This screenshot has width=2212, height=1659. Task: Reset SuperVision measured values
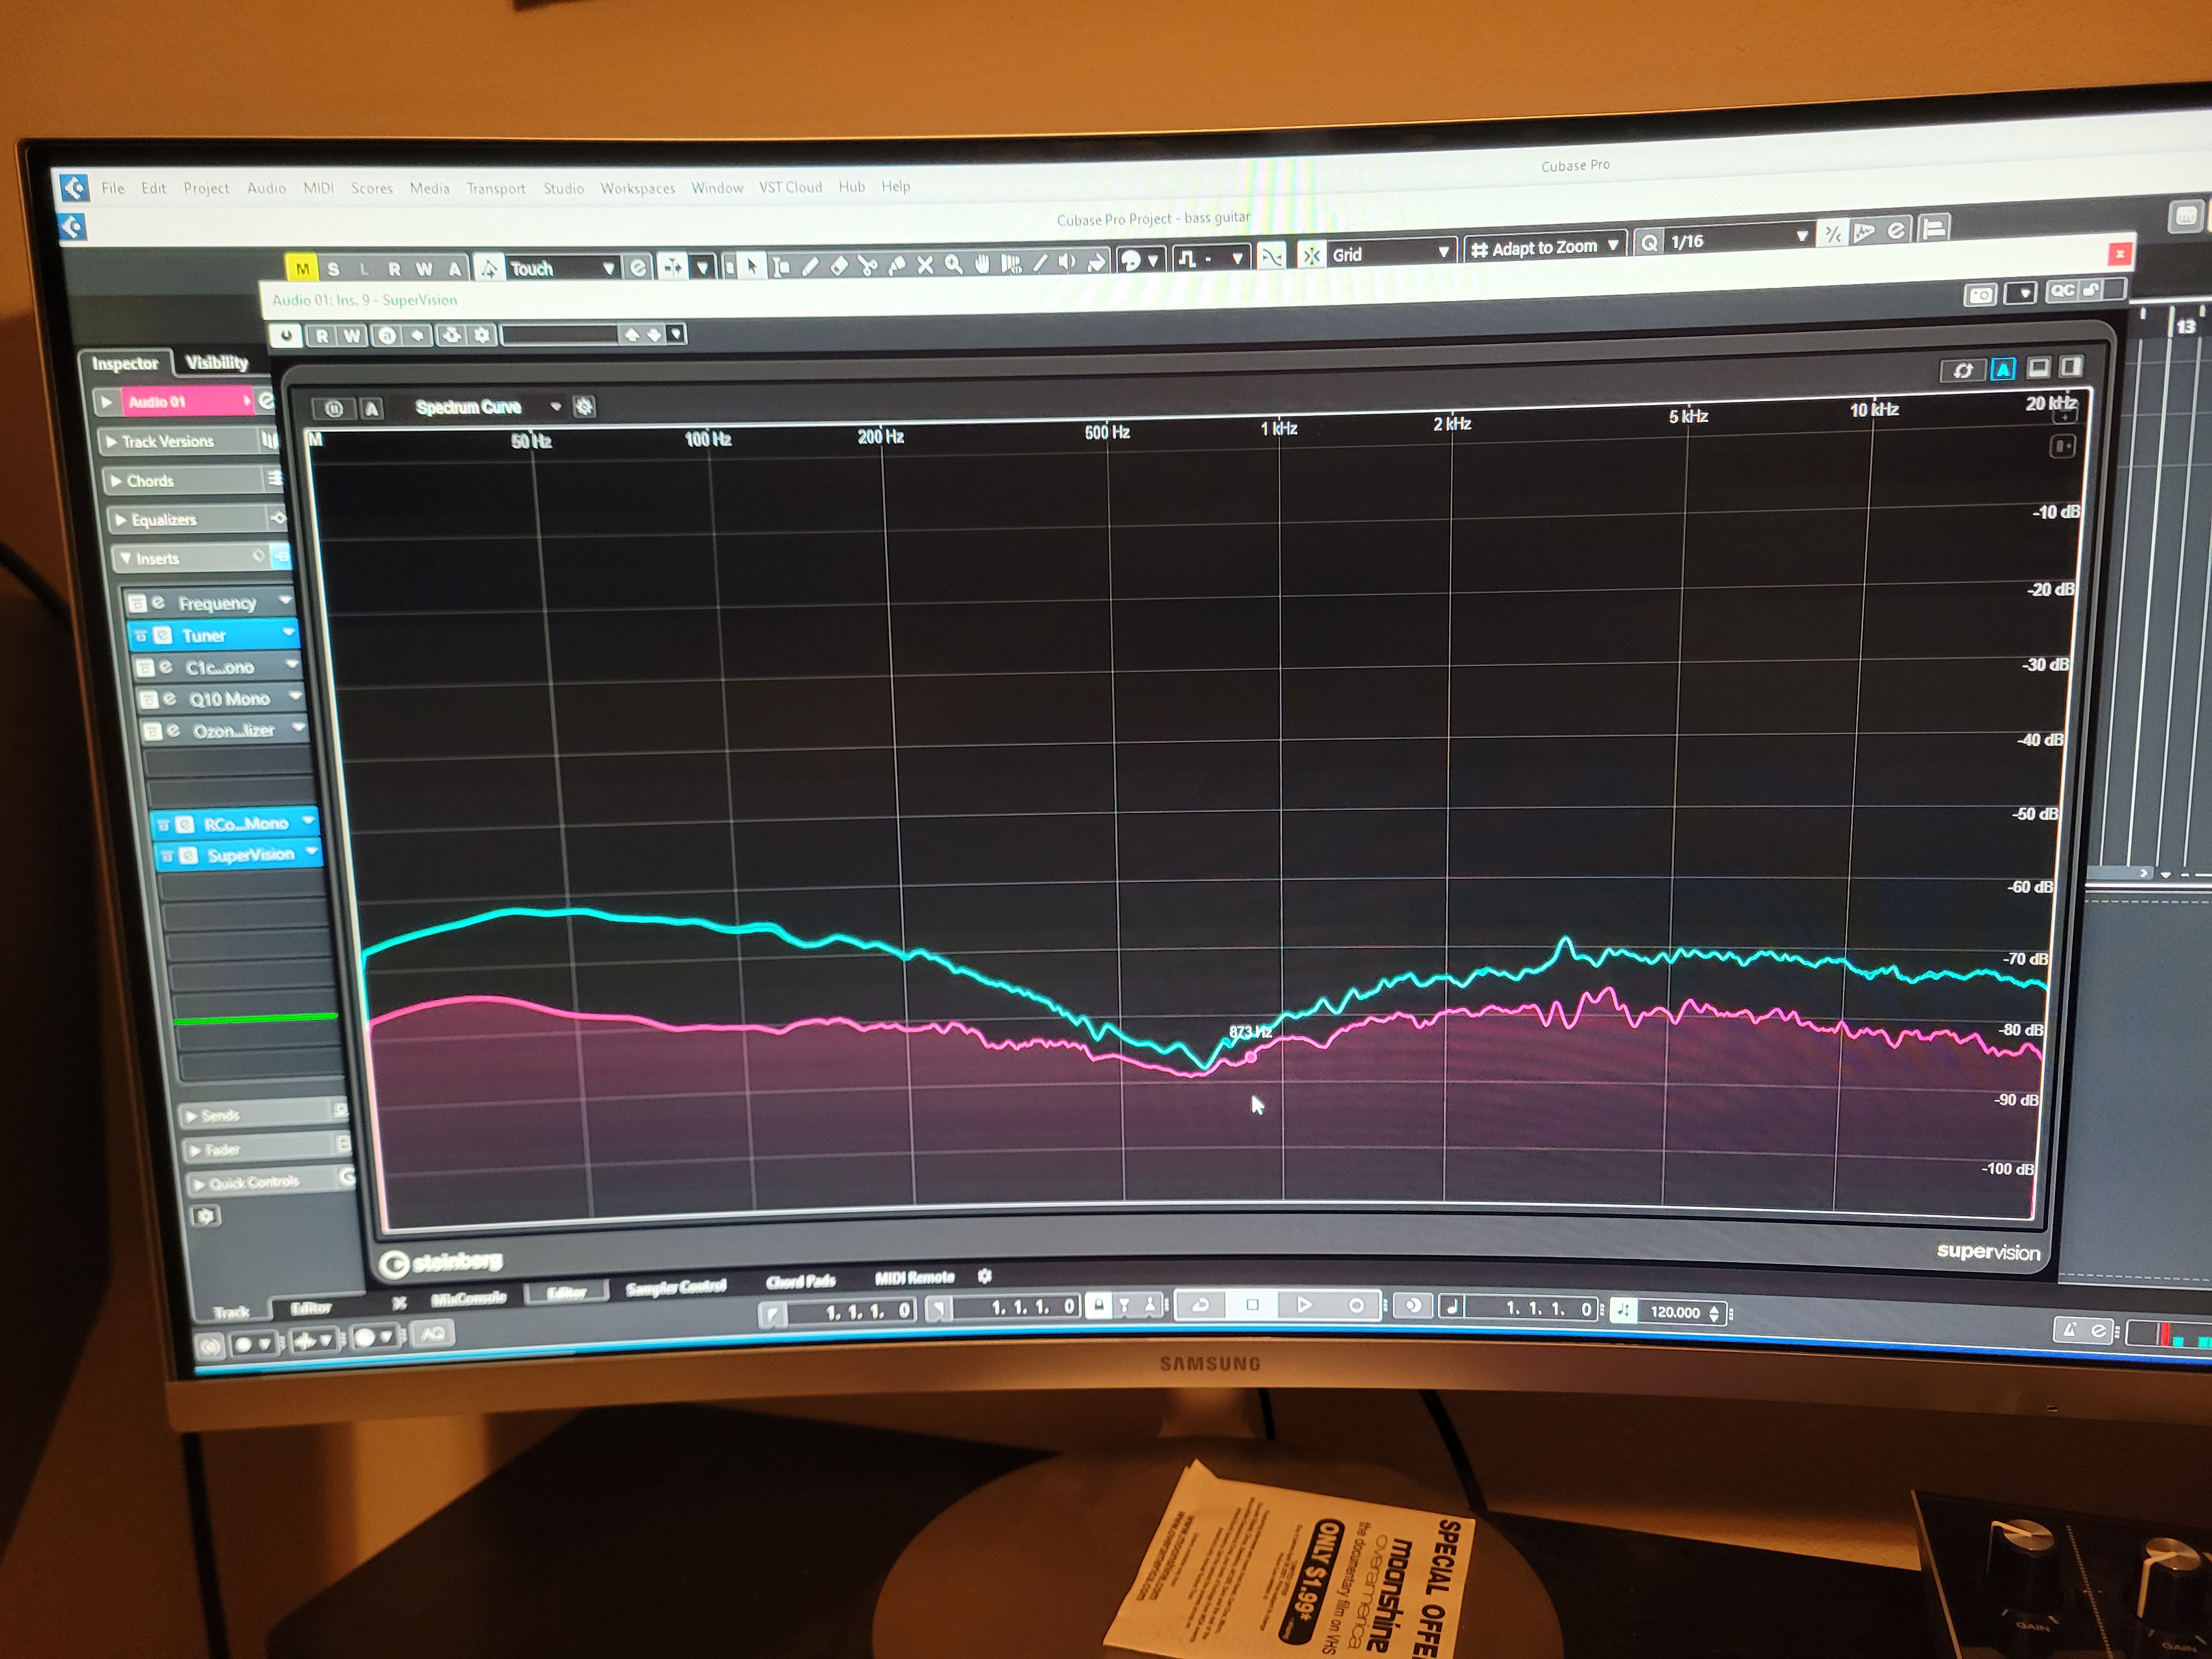(x=1963, y=370)
